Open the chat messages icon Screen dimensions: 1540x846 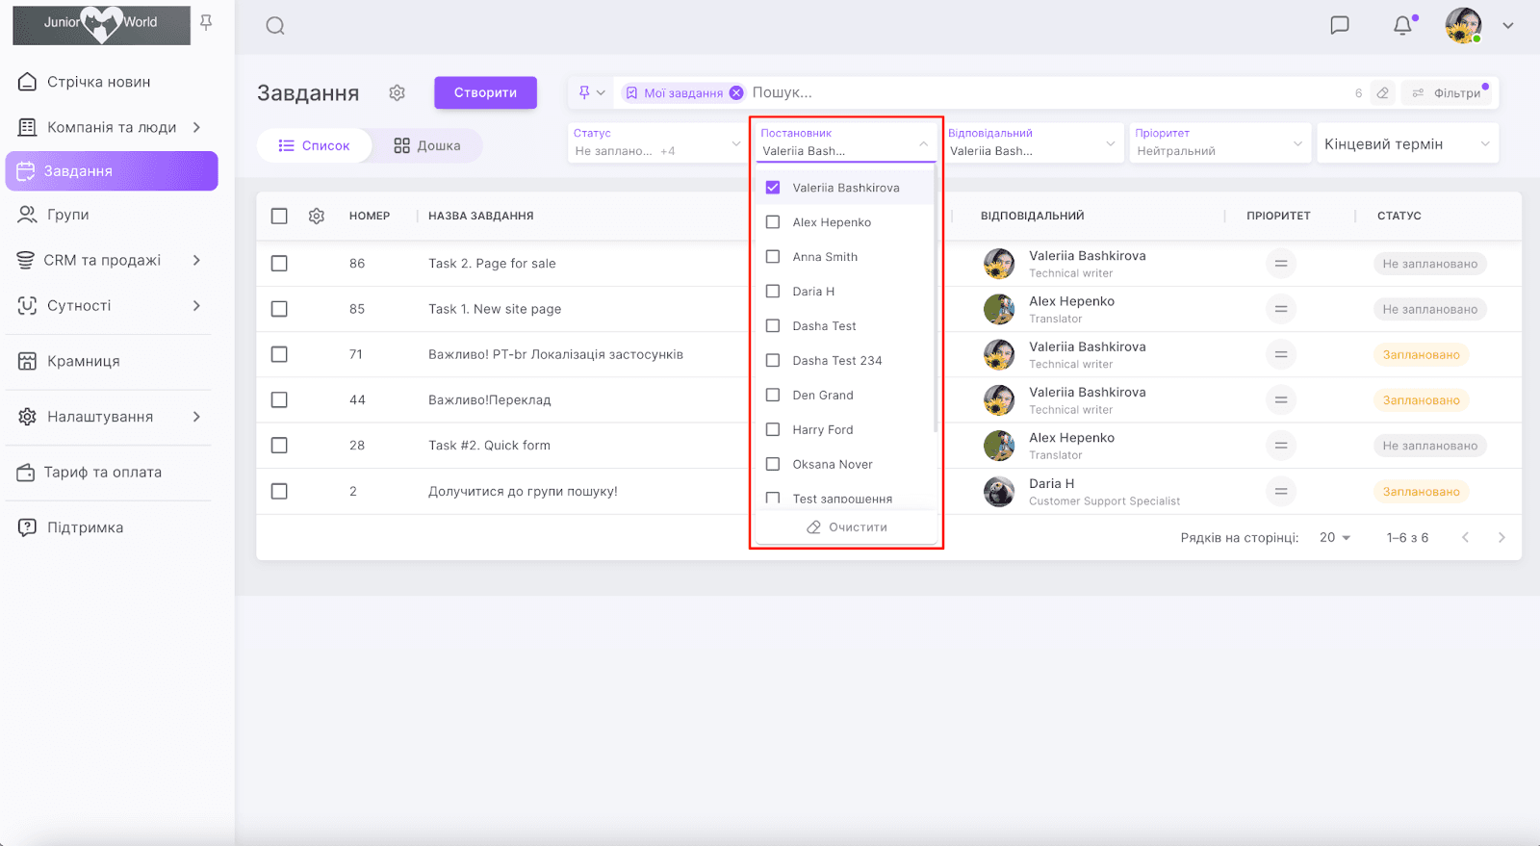point(1339,26)
